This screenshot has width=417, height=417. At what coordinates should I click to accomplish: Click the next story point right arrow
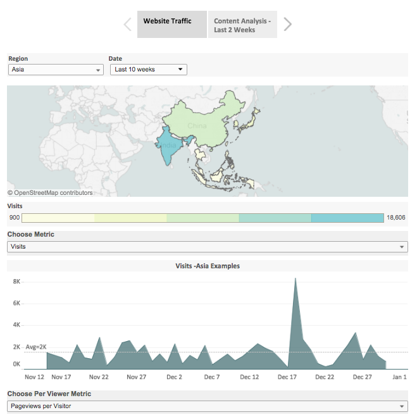[288, 25]
